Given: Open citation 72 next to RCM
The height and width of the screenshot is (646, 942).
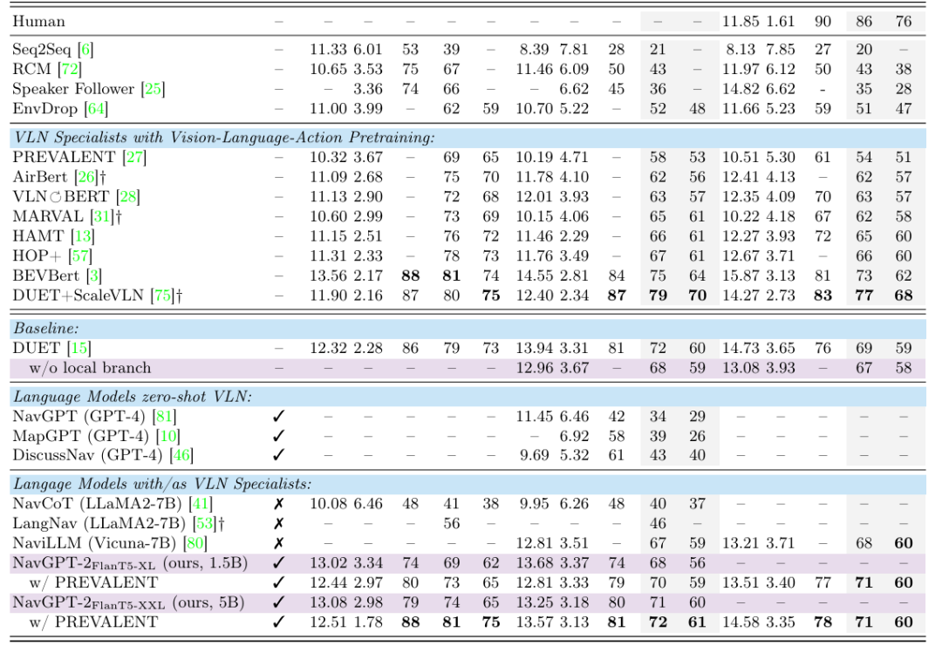Looking at the screenshot, I should (x=70, y=69).
